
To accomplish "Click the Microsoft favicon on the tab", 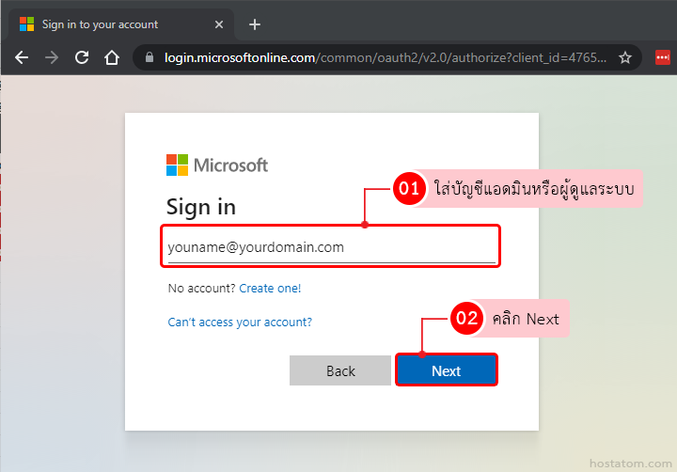I will point(27,24).
